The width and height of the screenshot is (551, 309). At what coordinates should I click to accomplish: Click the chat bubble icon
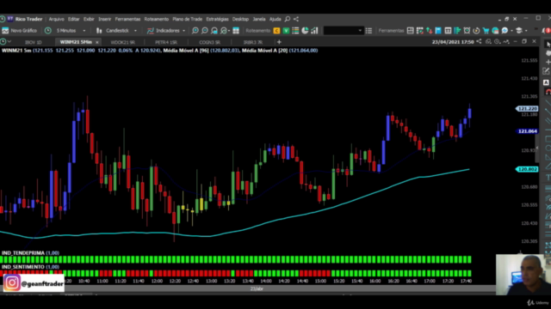(x=505, y=31)
